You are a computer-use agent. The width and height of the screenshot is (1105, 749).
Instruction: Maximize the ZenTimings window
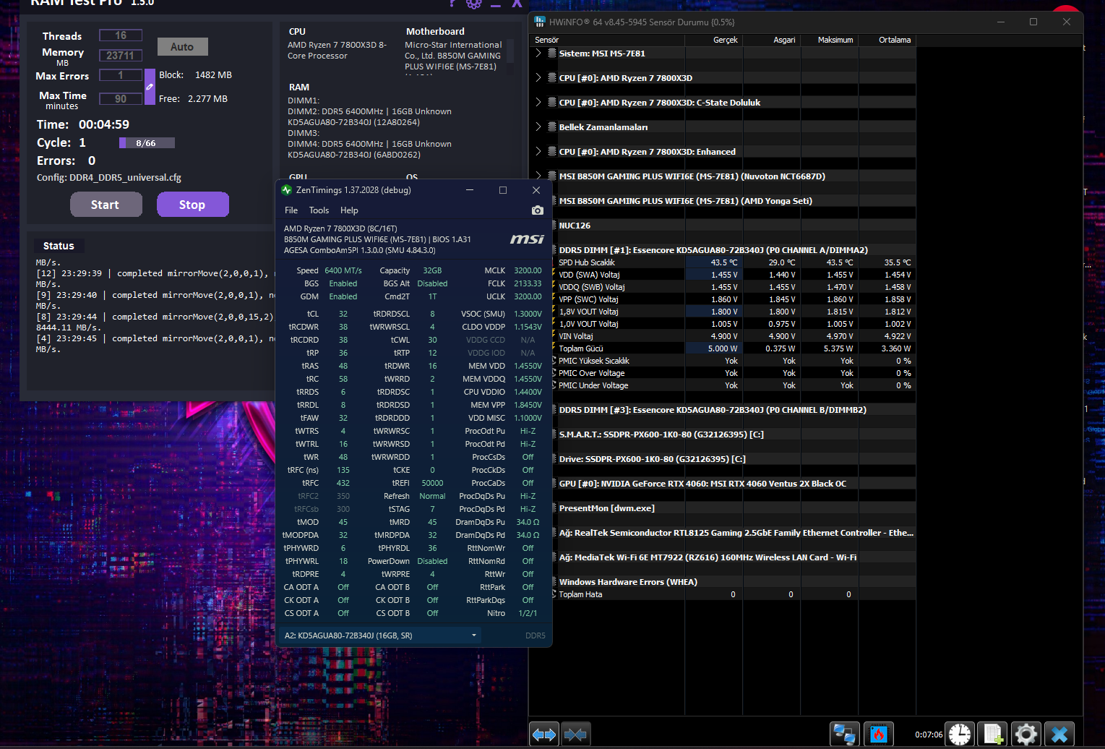[503, 190]
